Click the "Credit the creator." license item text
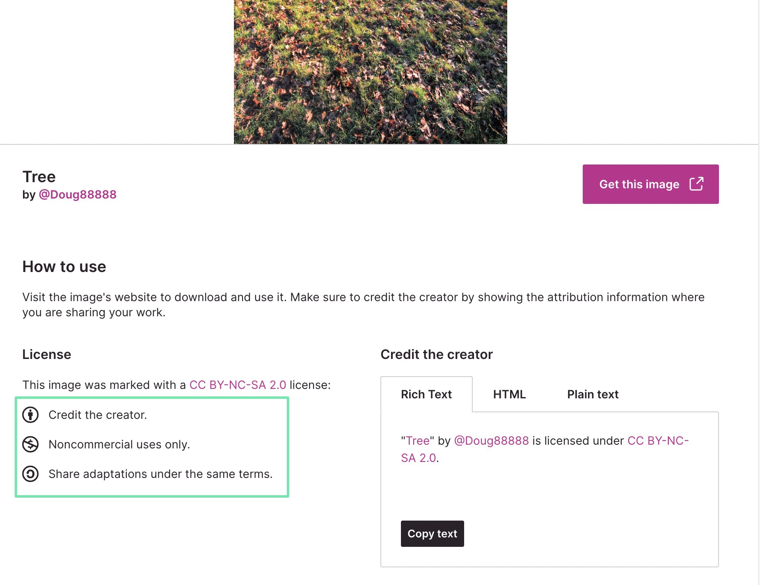The height and width of the screenshot is (585, 760). (x=98, y=415)
